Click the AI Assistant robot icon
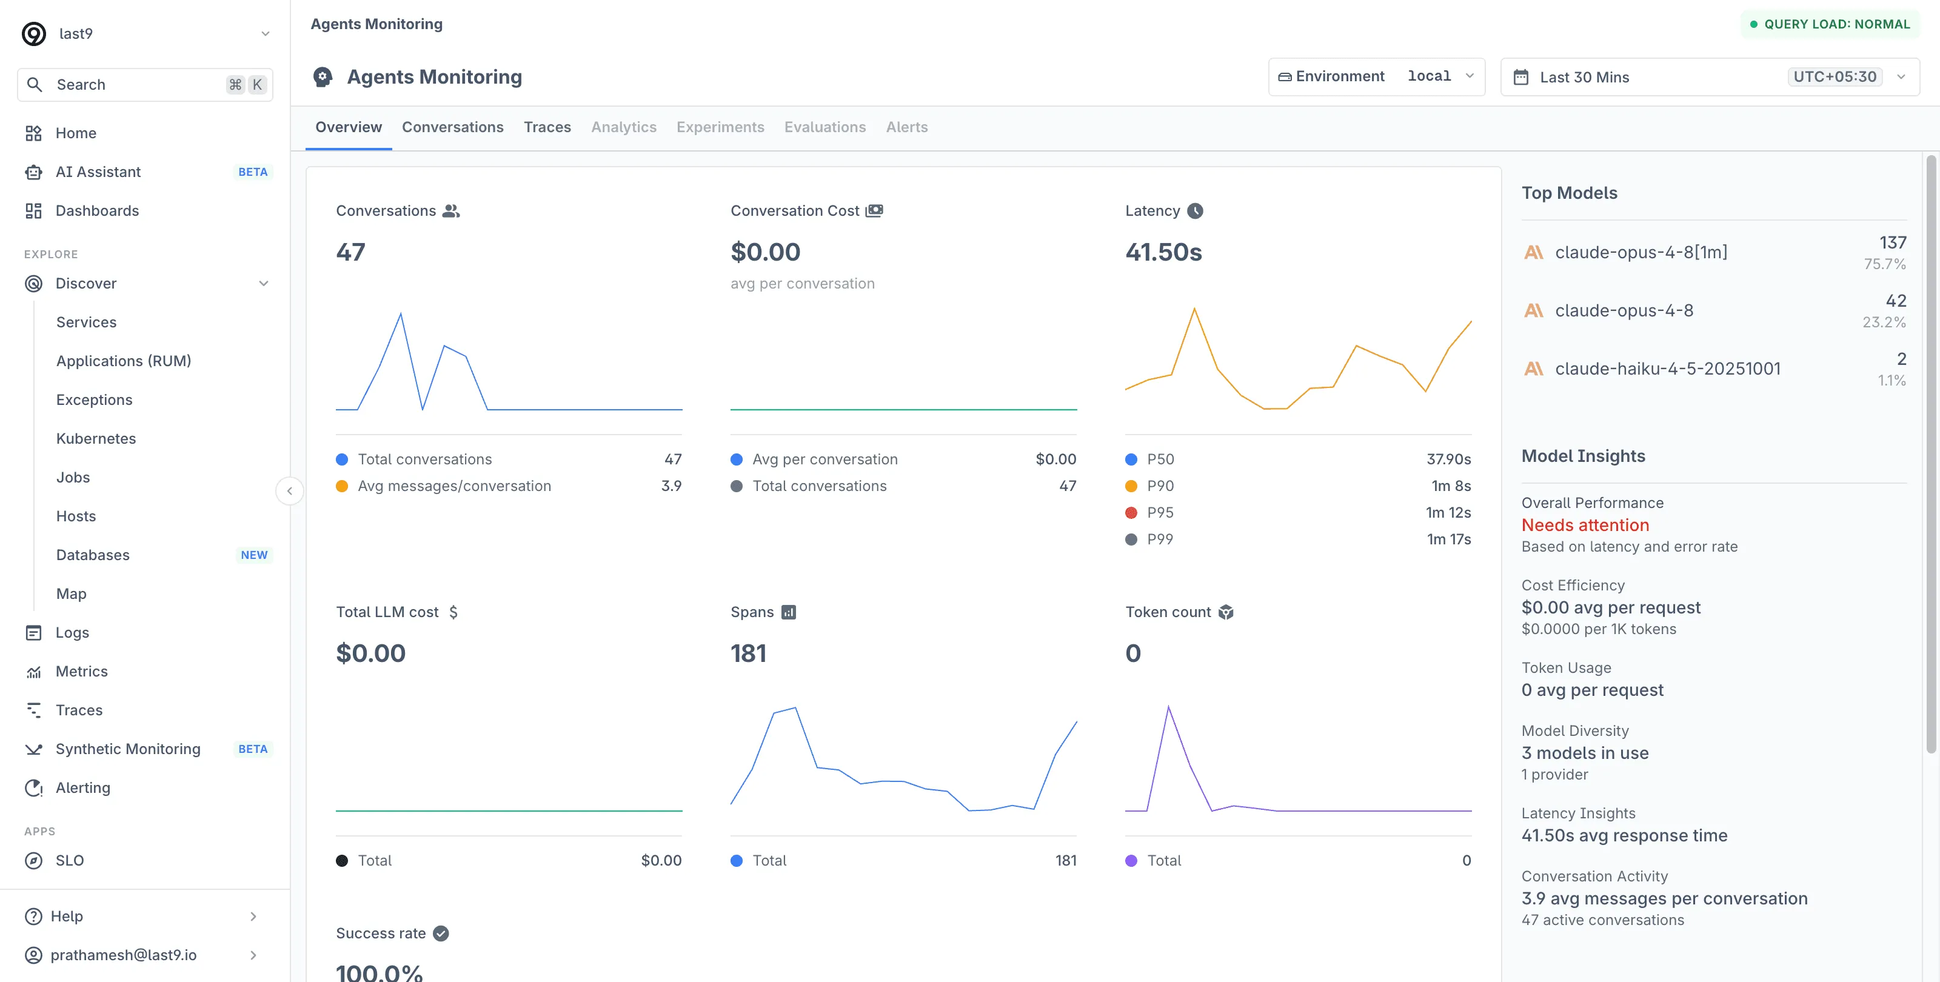The width and height of the screenshot is (1940, 982). 34,172
